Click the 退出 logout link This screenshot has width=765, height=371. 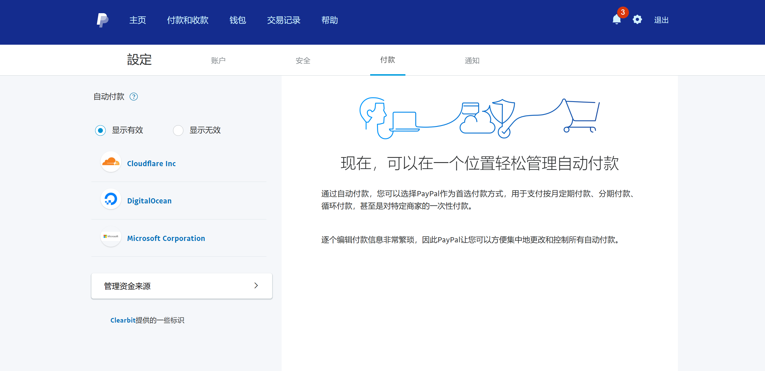(x=661, y=20)
